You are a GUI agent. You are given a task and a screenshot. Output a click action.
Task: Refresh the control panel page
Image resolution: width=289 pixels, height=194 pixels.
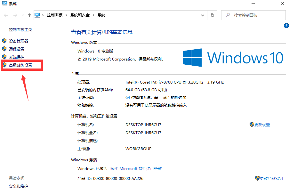pyautogui.click(x=212, y=15)
